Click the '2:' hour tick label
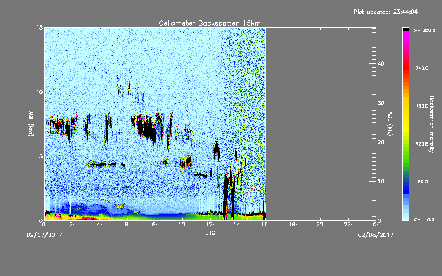This screenshot has width=442, height=276. [x=72, y=225]
